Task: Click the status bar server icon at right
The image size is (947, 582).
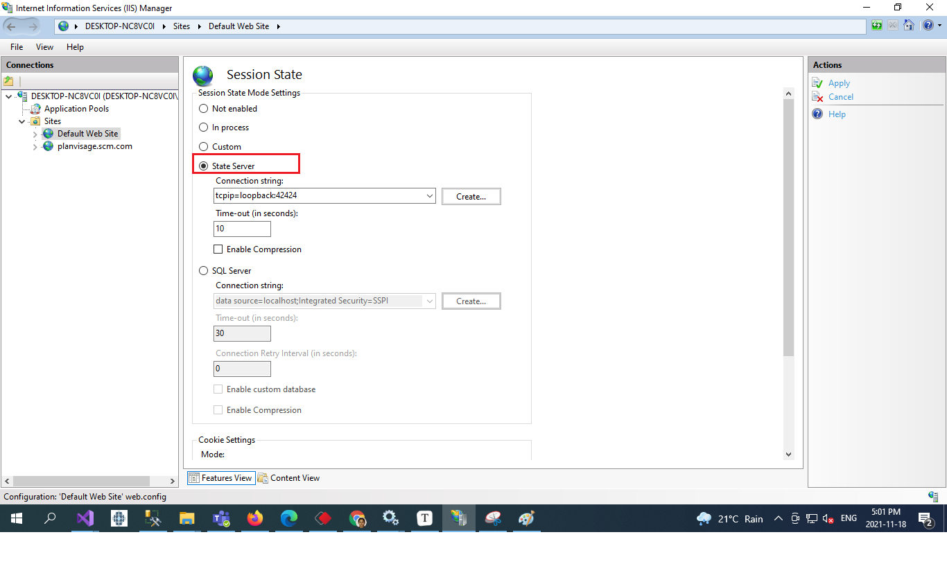Action: (933, 497)
